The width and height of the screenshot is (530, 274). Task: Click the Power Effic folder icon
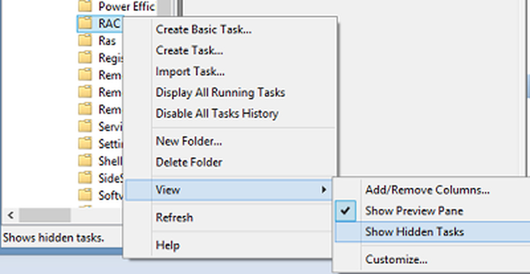[85, 6]
